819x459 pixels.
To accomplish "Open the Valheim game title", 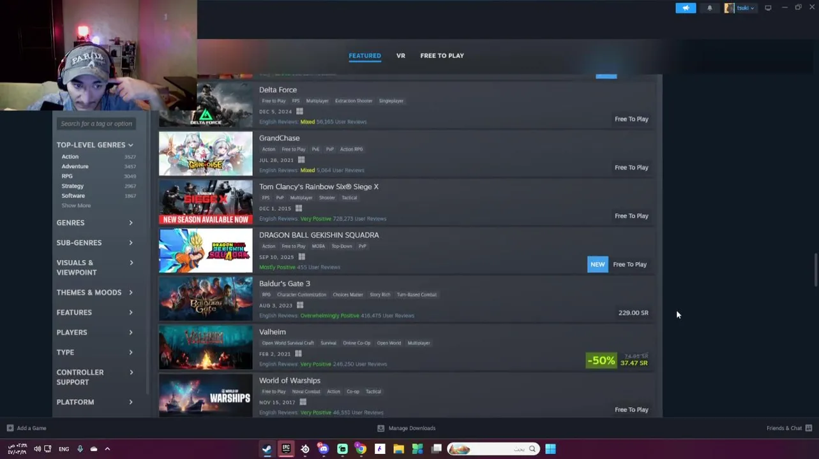I will (272, 332).
